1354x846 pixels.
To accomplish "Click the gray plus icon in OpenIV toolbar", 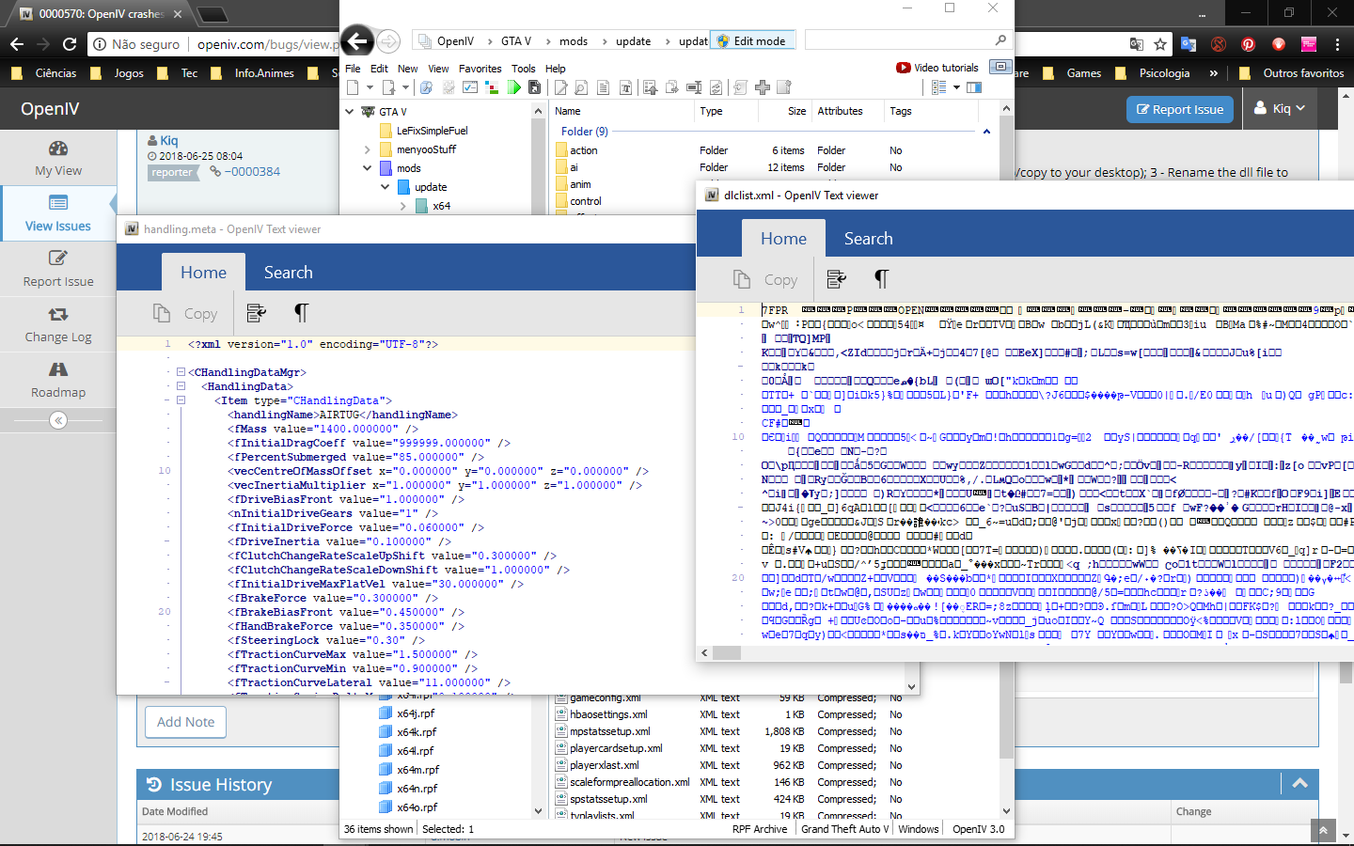I will pos(763,87).
